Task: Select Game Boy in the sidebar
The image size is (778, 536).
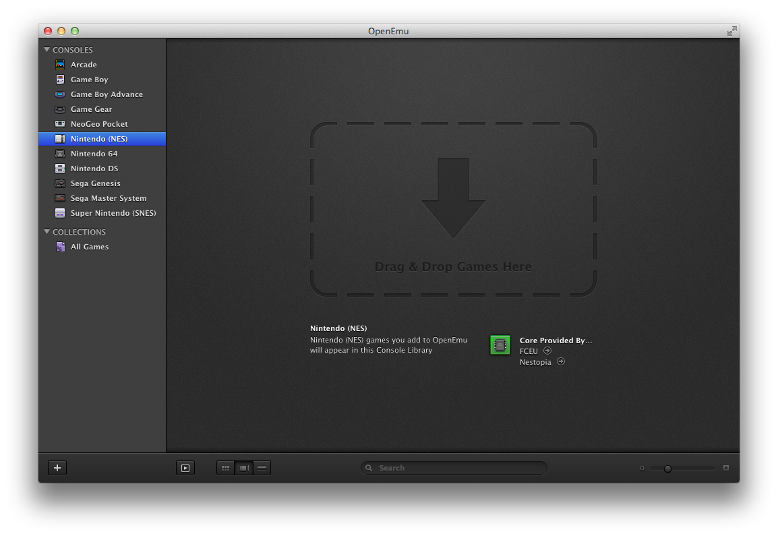Action: (x=102, y=80)
